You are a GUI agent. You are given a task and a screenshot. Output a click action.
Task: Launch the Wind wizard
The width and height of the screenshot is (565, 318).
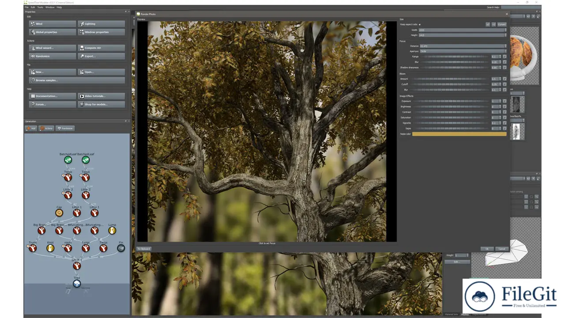point(53,48)
